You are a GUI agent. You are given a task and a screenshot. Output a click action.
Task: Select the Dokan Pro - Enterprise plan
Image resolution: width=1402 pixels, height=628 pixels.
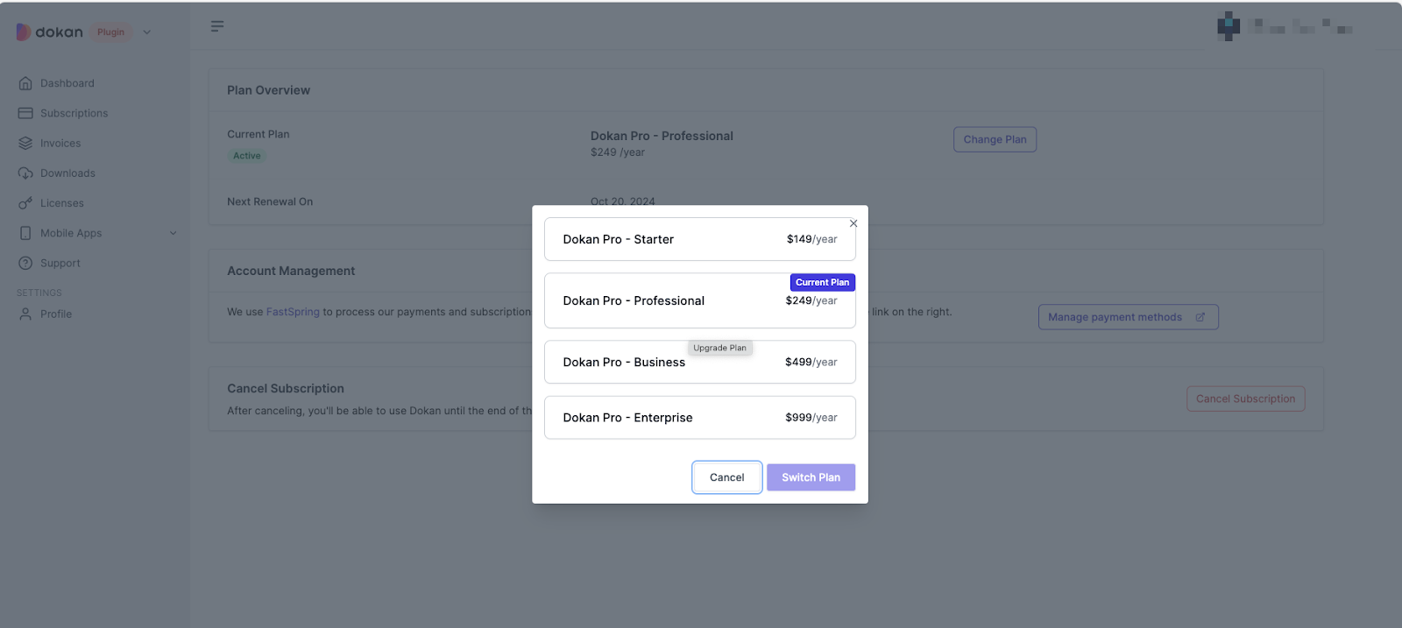[x=699, y=418]
